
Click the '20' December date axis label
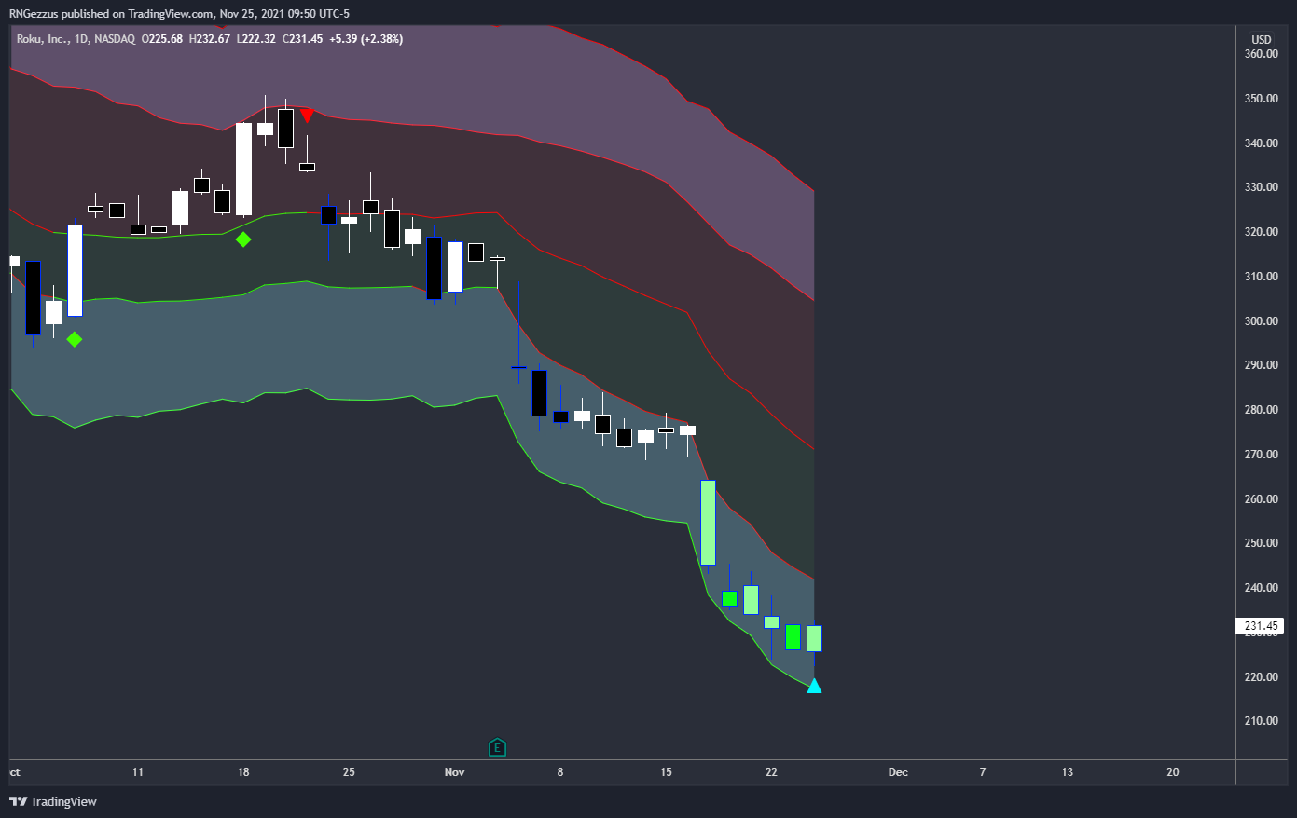[x=1173, y=772]
